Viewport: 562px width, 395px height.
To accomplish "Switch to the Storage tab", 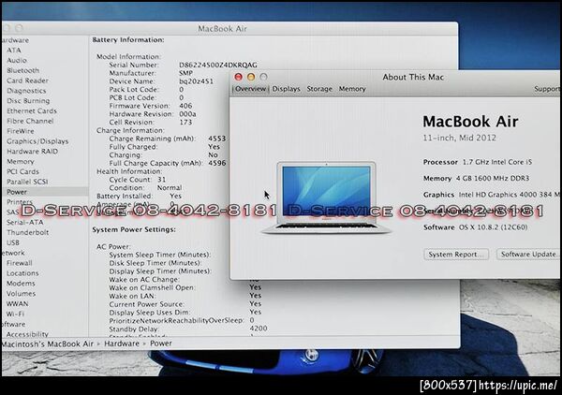I will tap(319, 89).
